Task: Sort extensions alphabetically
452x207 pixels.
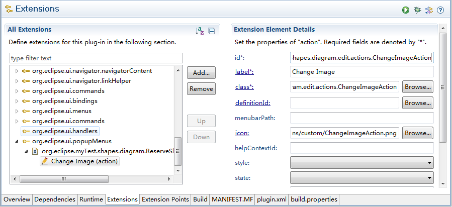Action: point(200,31)
